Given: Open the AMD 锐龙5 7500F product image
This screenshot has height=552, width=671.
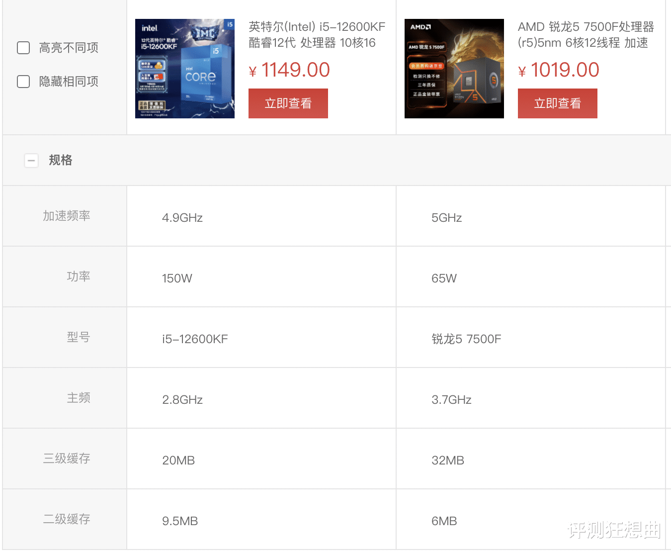Looking at the screenshot, I should pos(454,69).
